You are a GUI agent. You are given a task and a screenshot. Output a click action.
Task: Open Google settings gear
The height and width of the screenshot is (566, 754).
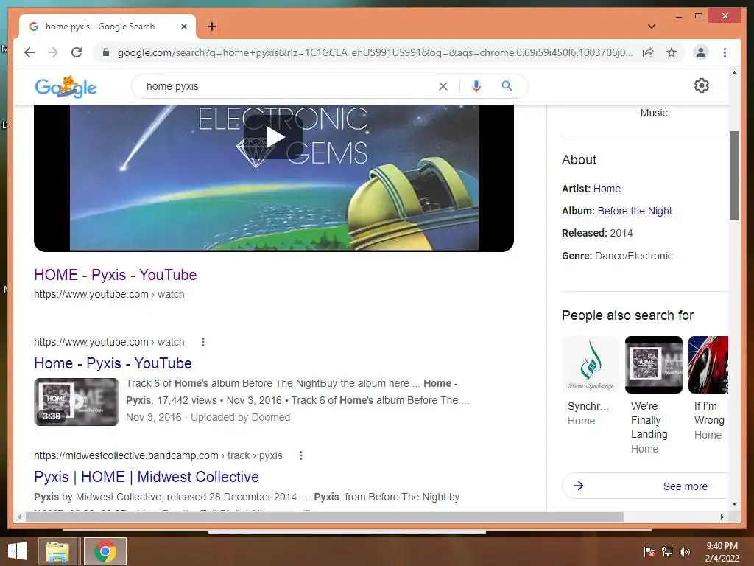[x=702, y=85]
